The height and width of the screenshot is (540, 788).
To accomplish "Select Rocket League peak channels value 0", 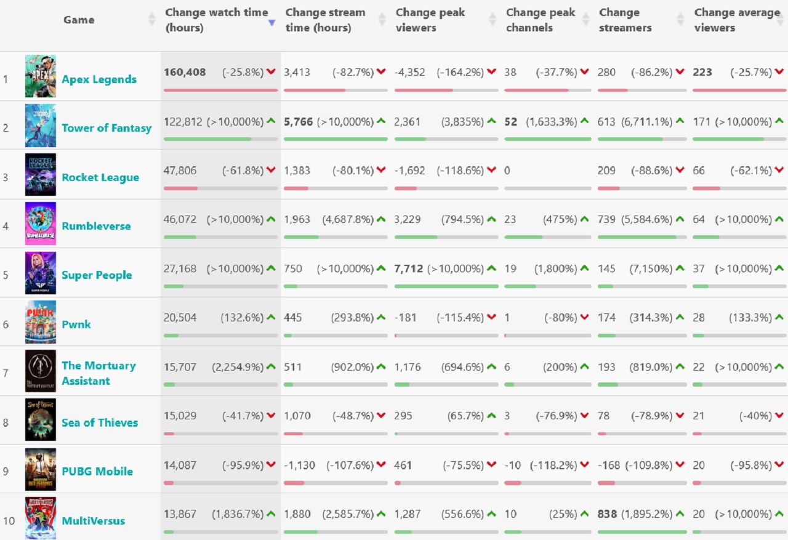I will click(x=507, y=171).
